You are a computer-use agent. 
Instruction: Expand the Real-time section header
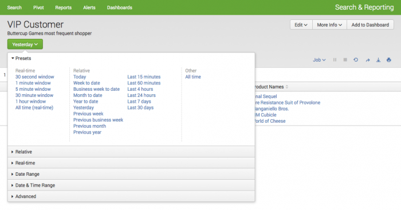tap(131, 163)
